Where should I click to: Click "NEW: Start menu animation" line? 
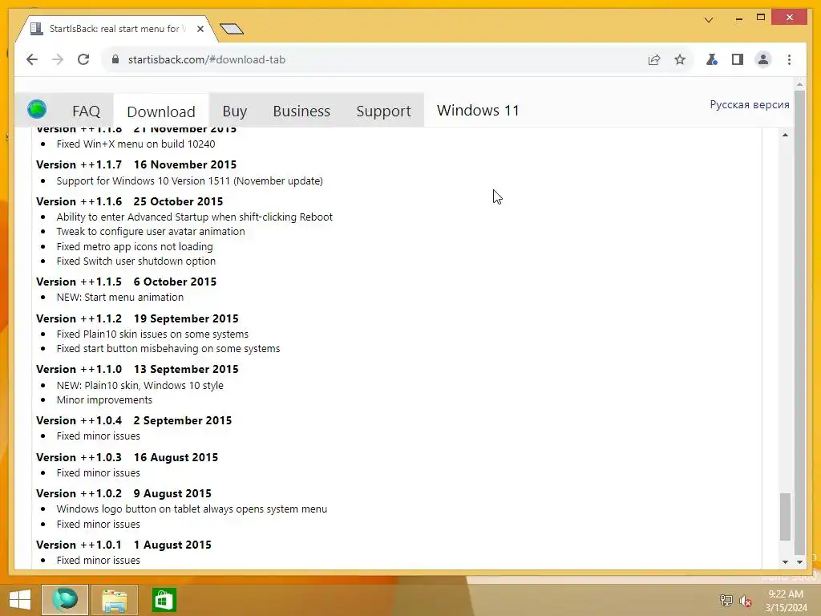120,297
